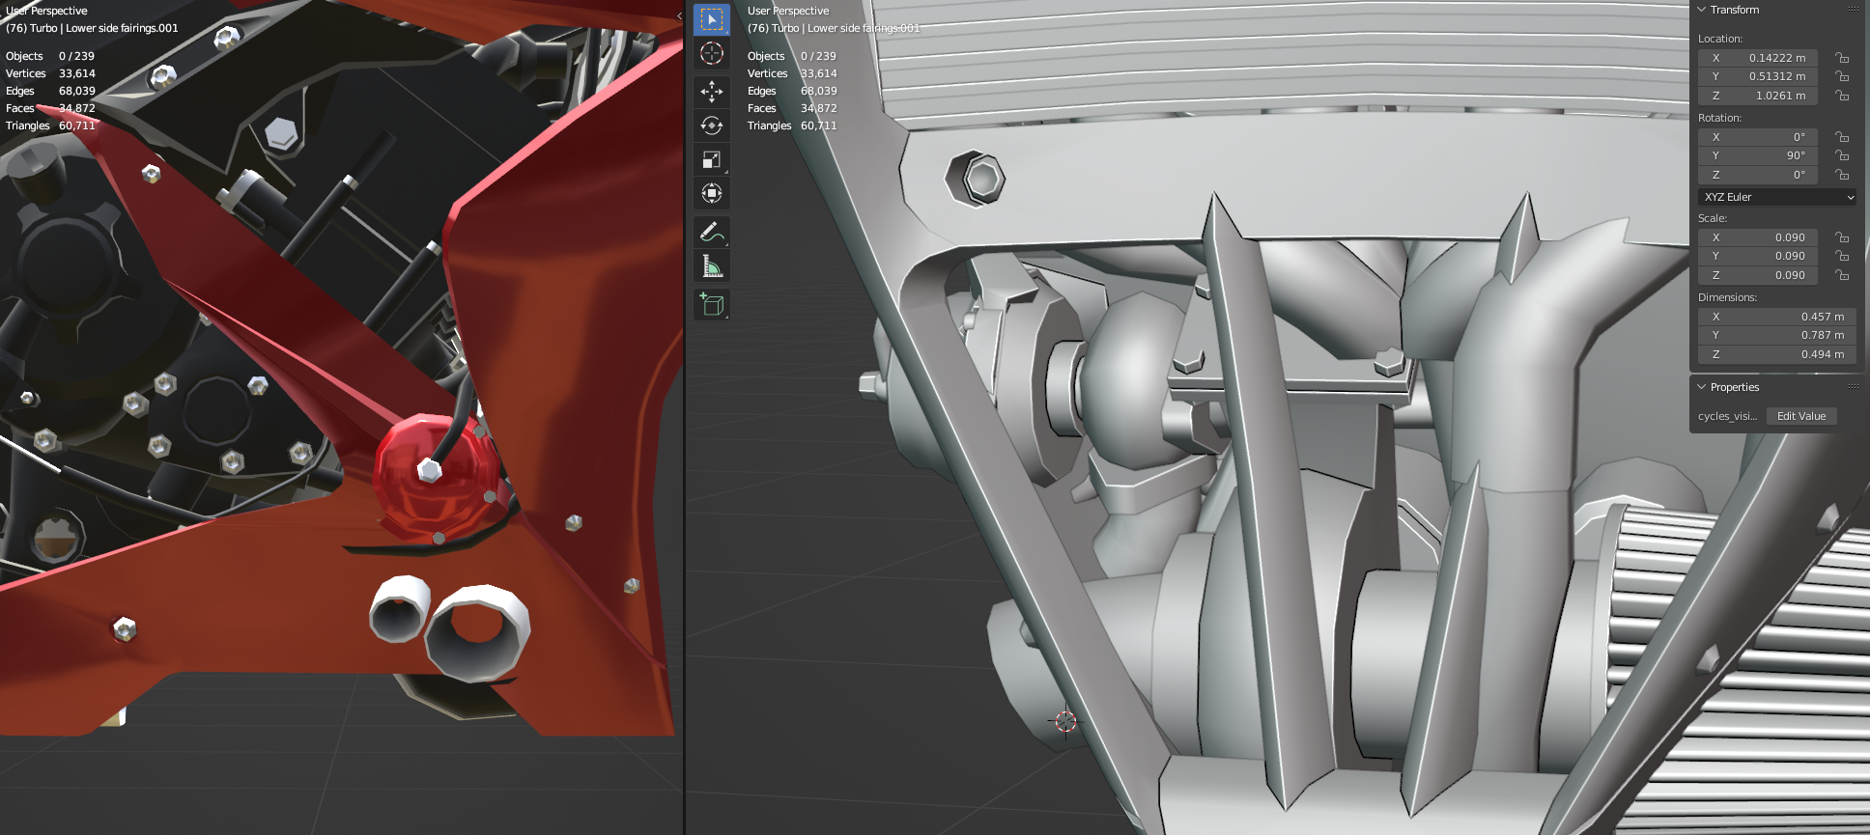Click the cycles_visi... property label
Screen dimensions: 1870x835
[1727, 416]
